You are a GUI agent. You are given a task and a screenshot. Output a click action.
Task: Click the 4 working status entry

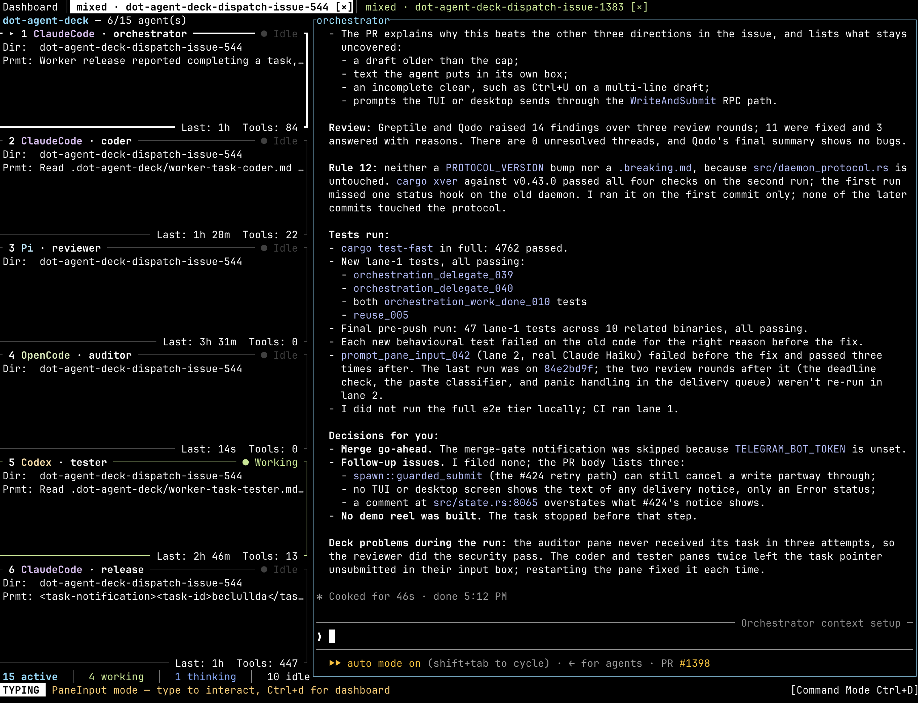point(116,677)
